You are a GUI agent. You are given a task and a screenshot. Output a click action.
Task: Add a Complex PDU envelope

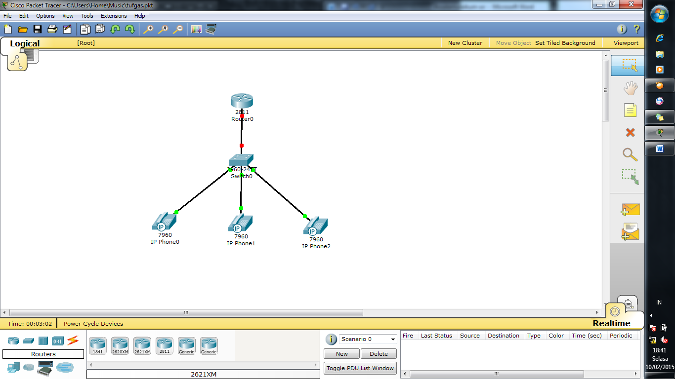[630, 232]
